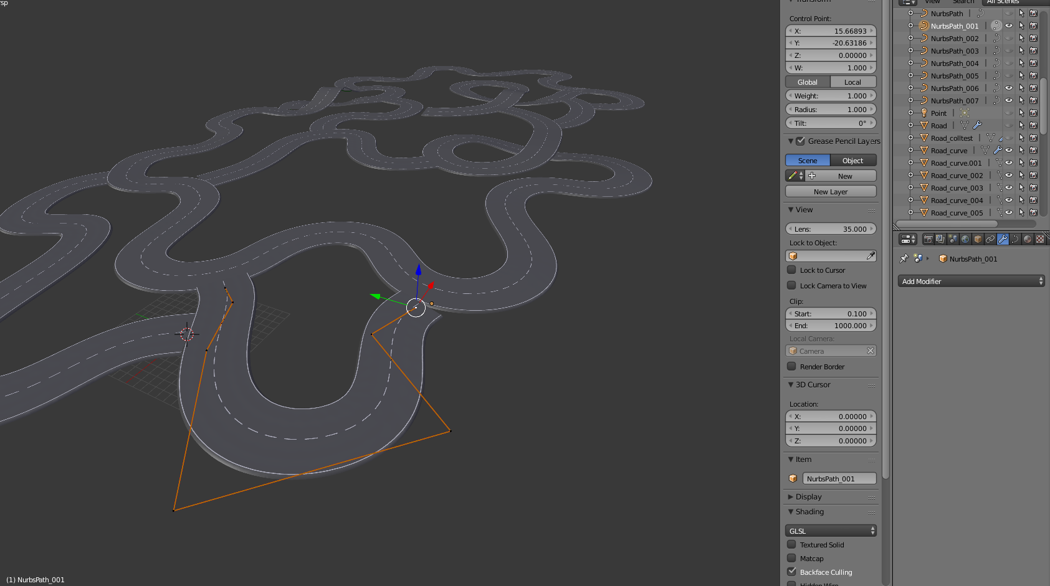Viewport: 1050px width, 586px height.
Task: Enable Textured Solid checkbox
Action: 791,544
